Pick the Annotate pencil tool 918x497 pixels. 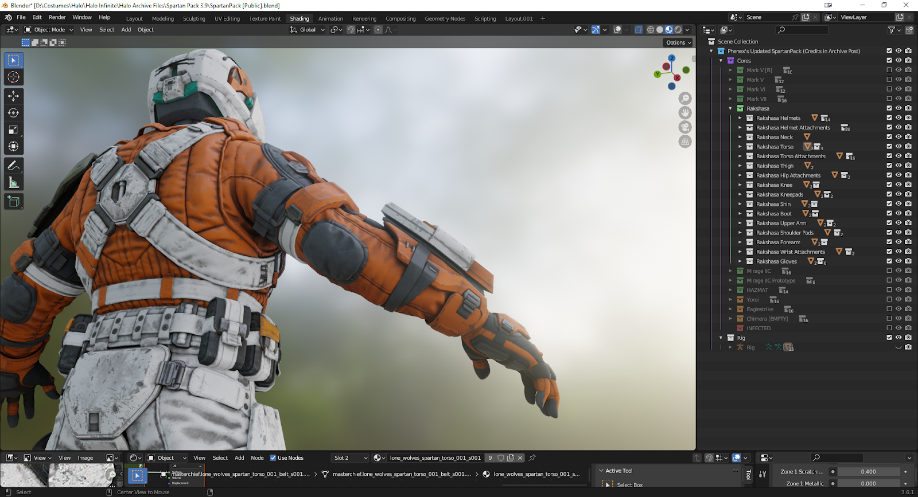click(14, 166)
